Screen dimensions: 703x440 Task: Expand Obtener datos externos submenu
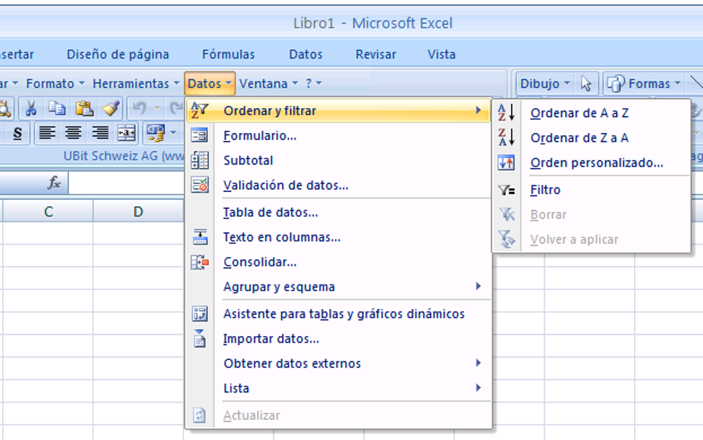point(338,364)
